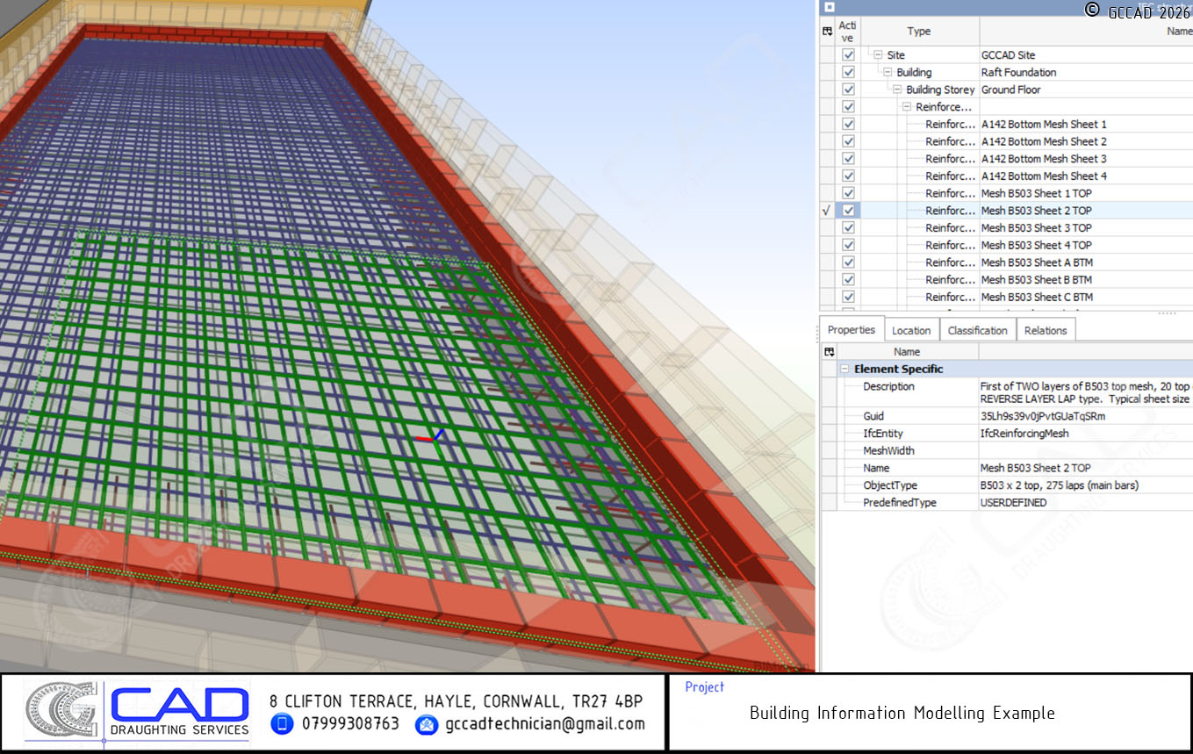Disable Active checkbox for Raft Foundation building
1193x754 pixels.
[848, 73]
